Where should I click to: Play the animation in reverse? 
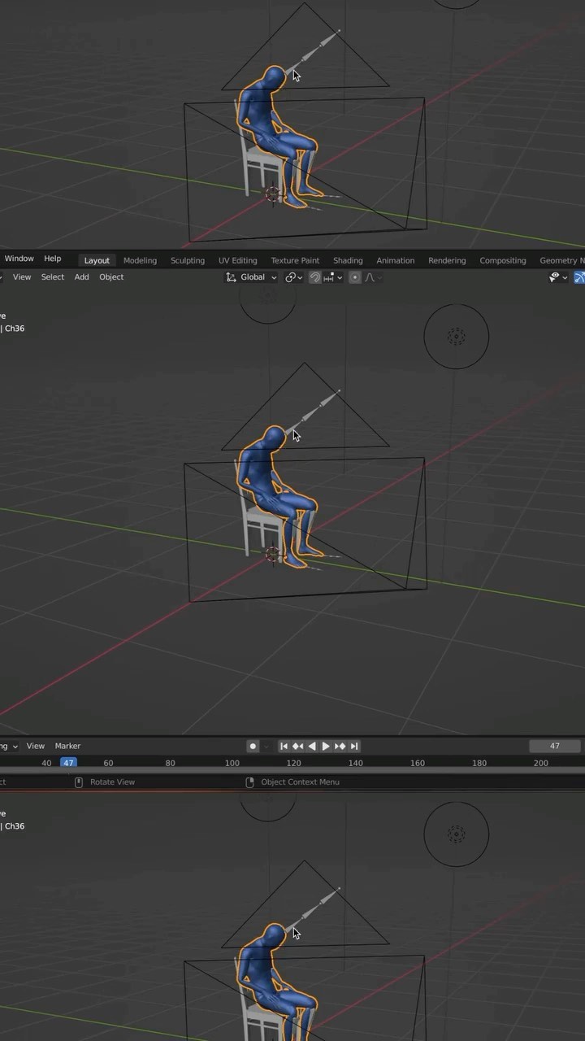[x=312, y=746]
